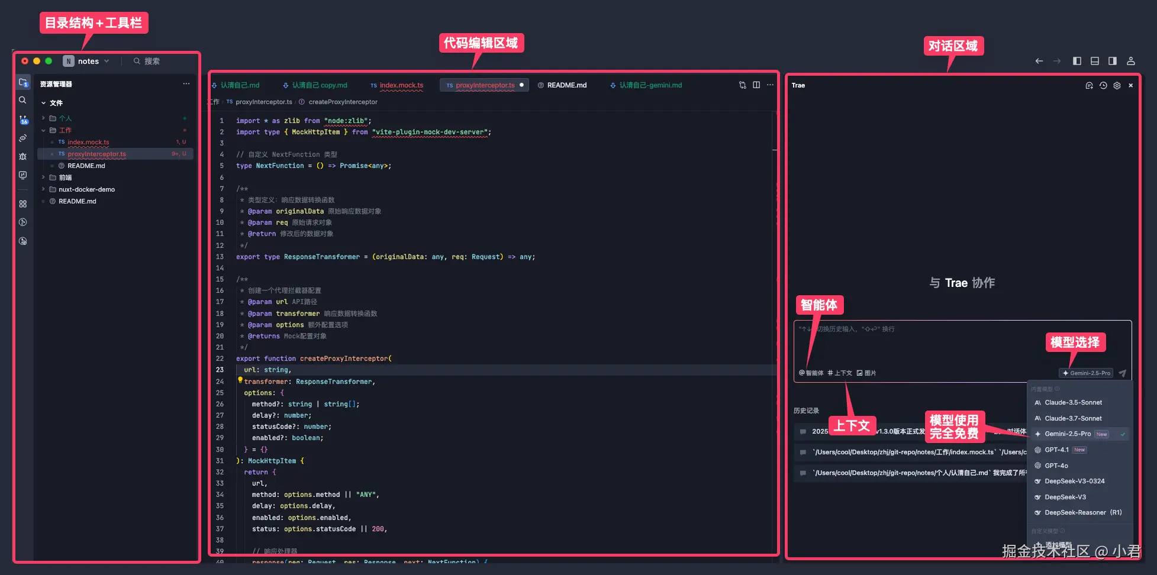The width and height of the screenshot is (1157, 575).
Task: Open the index.mock.ts history conversation
Action: pyautogui.click(x=910, y=453)
